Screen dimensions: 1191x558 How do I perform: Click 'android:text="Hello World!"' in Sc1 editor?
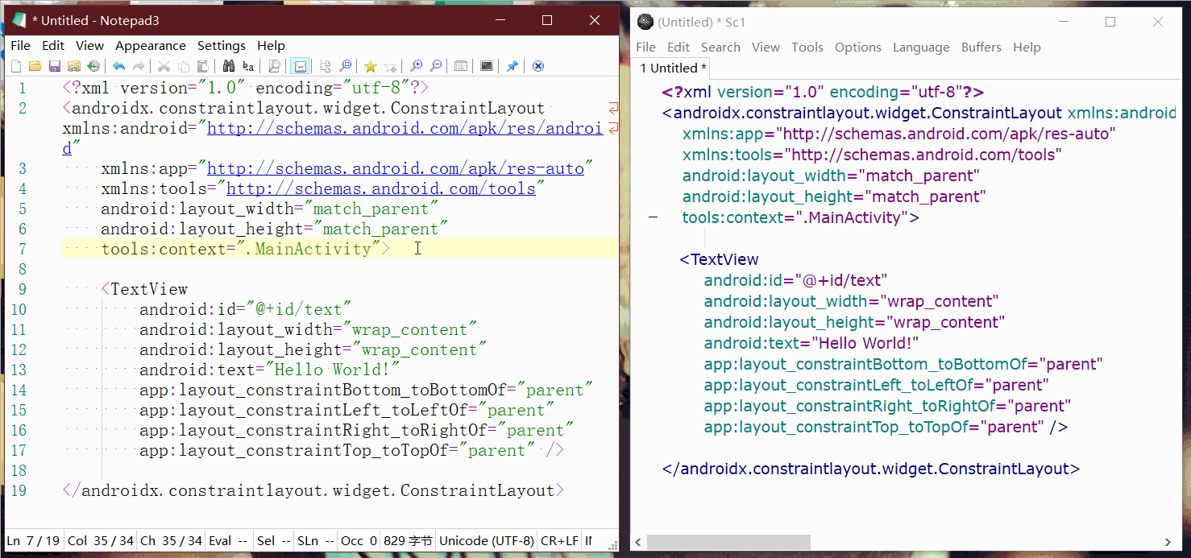811,343
